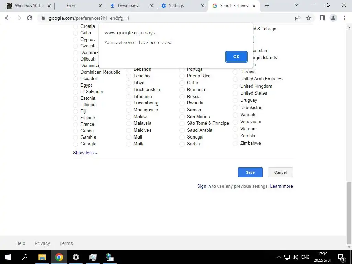Switch ENG input language indicator

point(305,257)
